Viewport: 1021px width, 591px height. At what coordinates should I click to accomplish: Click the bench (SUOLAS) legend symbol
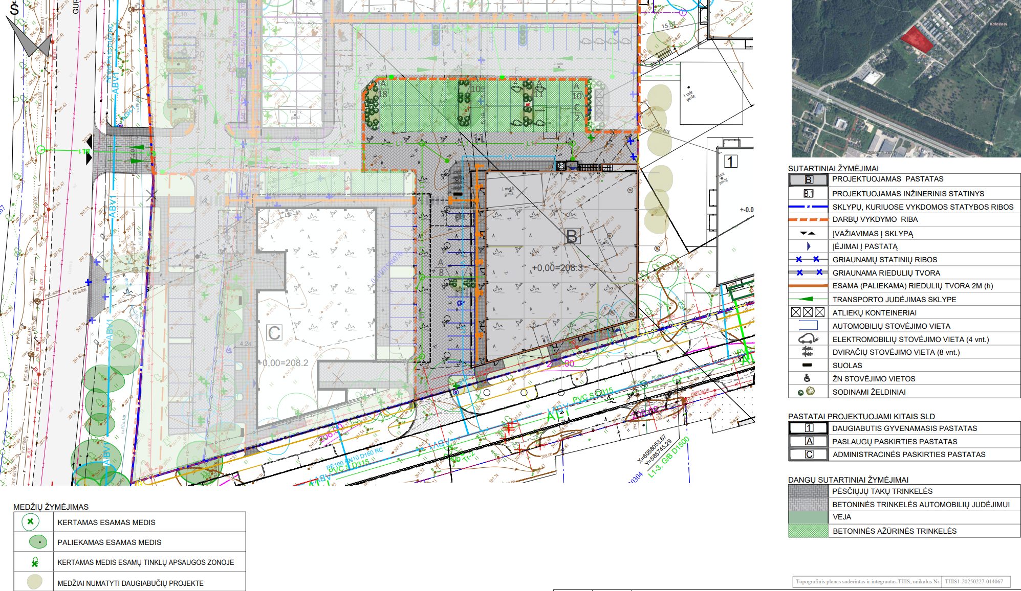click(x=807, y=365)
